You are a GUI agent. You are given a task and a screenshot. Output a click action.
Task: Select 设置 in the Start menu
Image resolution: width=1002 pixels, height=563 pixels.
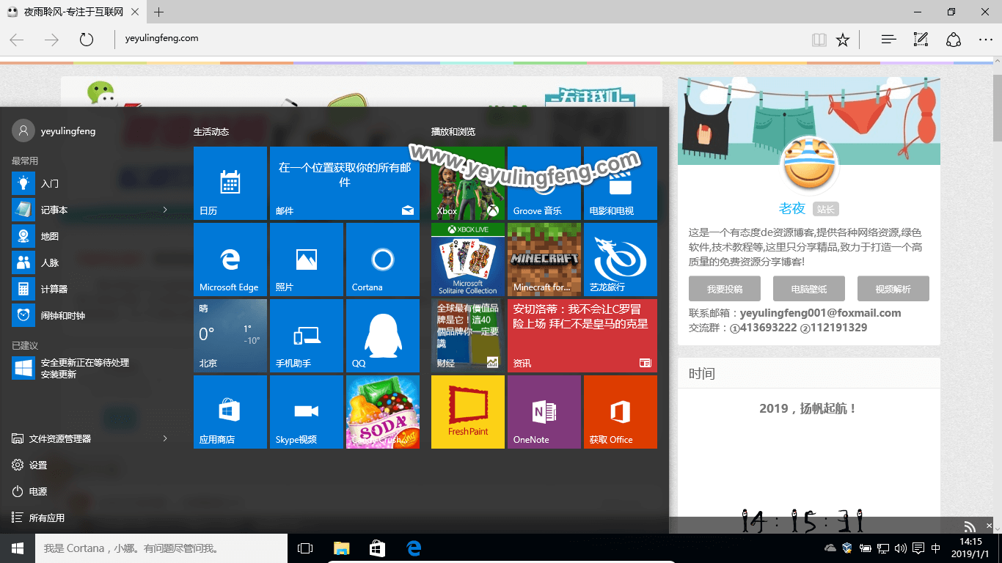click(x=37, y=465)
